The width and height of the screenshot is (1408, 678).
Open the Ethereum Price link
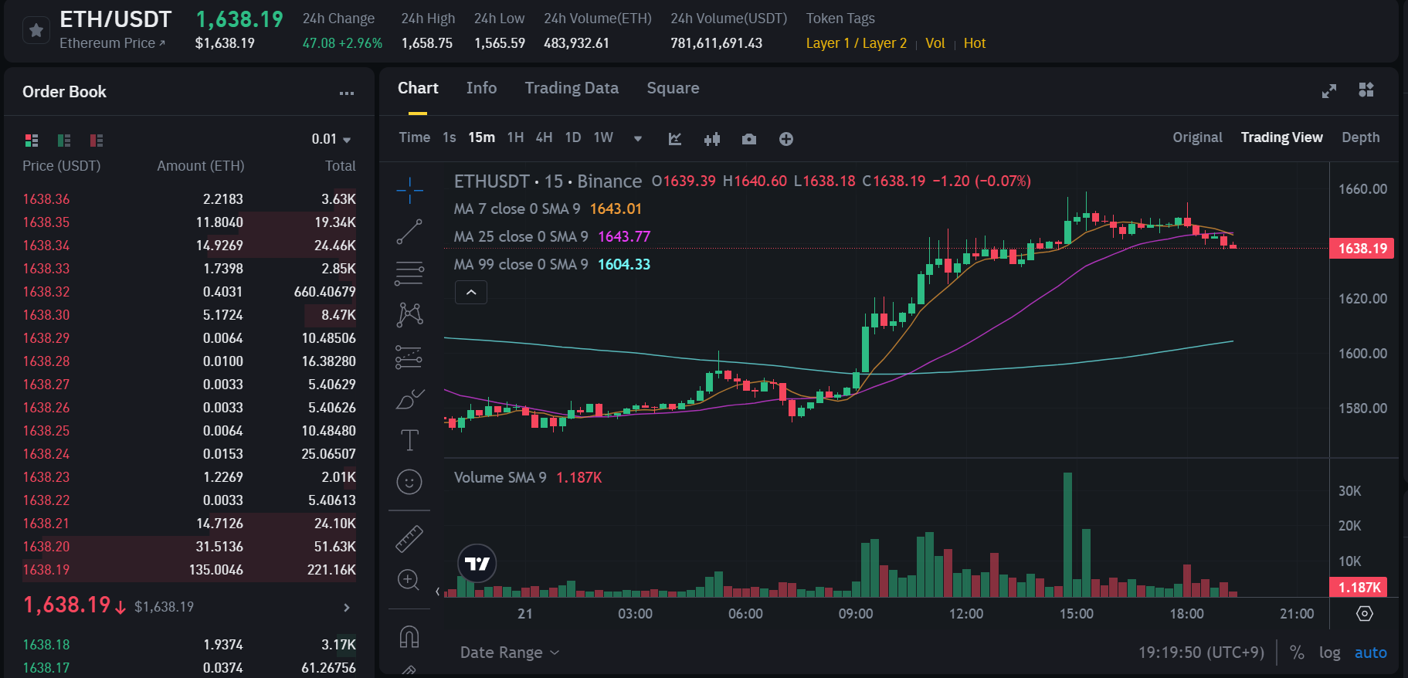coord(113,43)
